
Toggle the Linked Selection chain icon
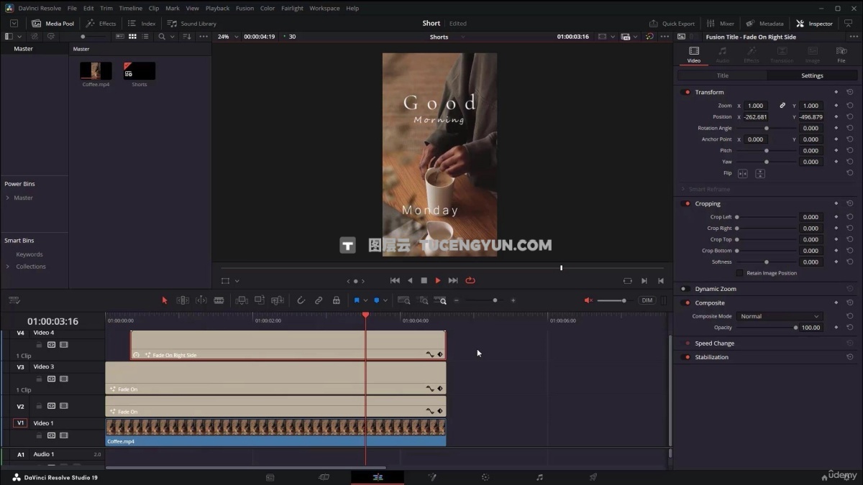coord(319,300)
